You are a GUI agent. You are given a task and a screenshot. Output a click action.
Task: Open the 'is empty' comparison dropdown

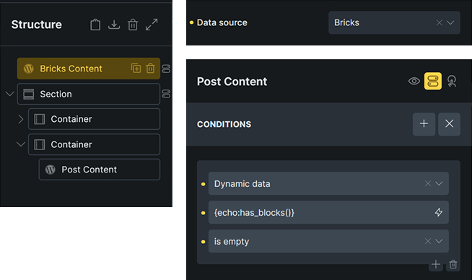(x=328, y=241)
